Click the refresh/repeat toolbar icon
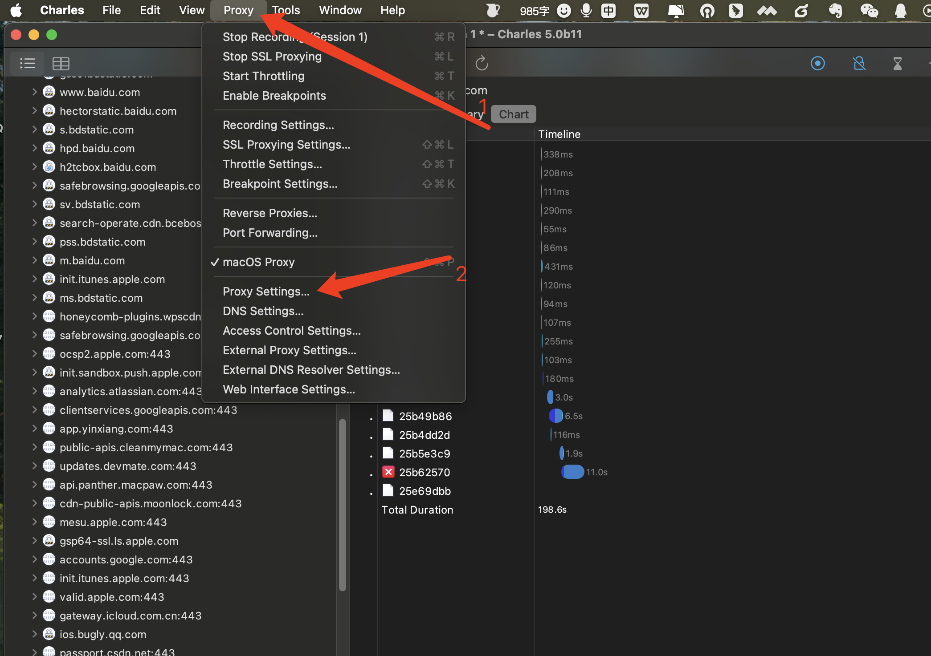Image resolution: width=931 pixels, height=656 pixels. click(x=482, y=63)
